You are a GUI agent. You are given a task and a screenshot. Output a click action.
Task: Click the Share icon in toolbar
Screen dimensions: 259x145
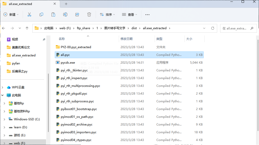77,15
